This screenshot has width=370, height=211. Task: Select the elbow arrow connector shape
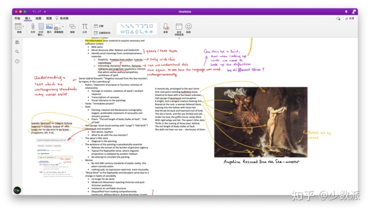click(142, 26)
